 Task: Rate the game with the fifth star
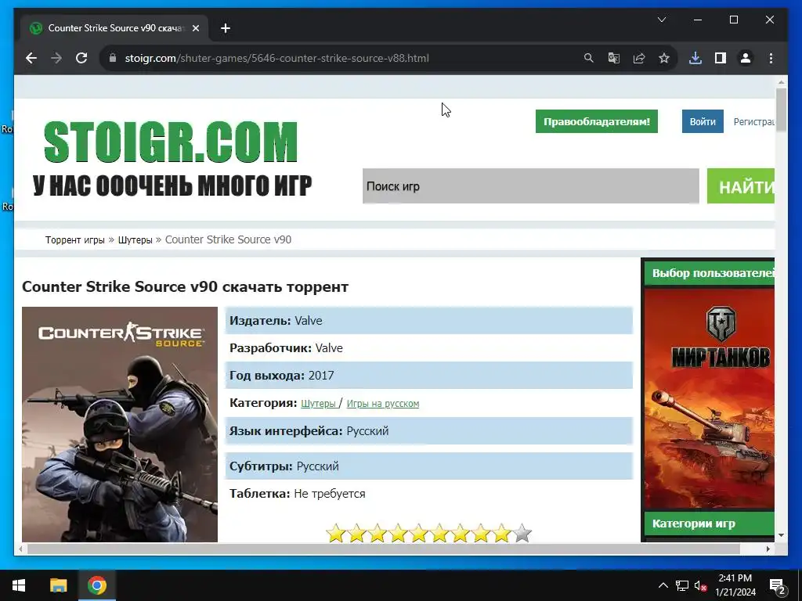419,533
